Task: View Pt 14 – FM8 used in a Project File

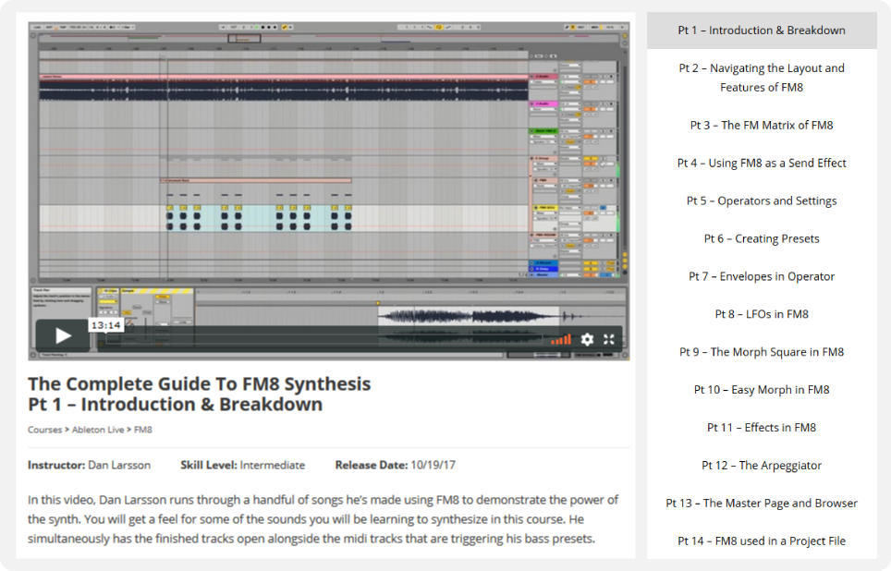Action: 762,541
